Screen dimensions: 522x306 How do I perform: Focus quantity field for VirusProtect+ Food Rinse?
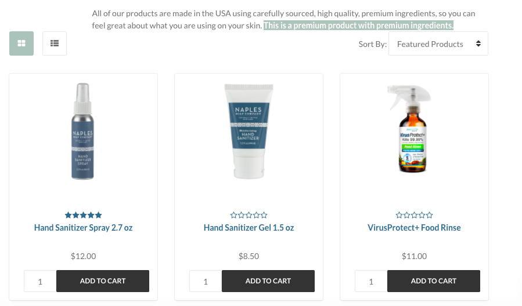(371, 281)
